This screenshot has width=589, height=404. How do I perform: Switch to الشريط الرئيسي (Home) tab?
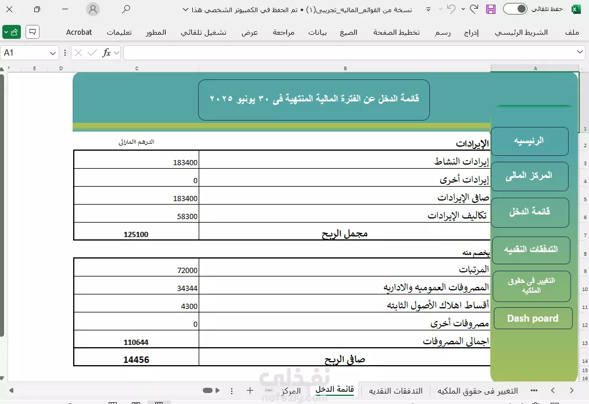(521, 32)
